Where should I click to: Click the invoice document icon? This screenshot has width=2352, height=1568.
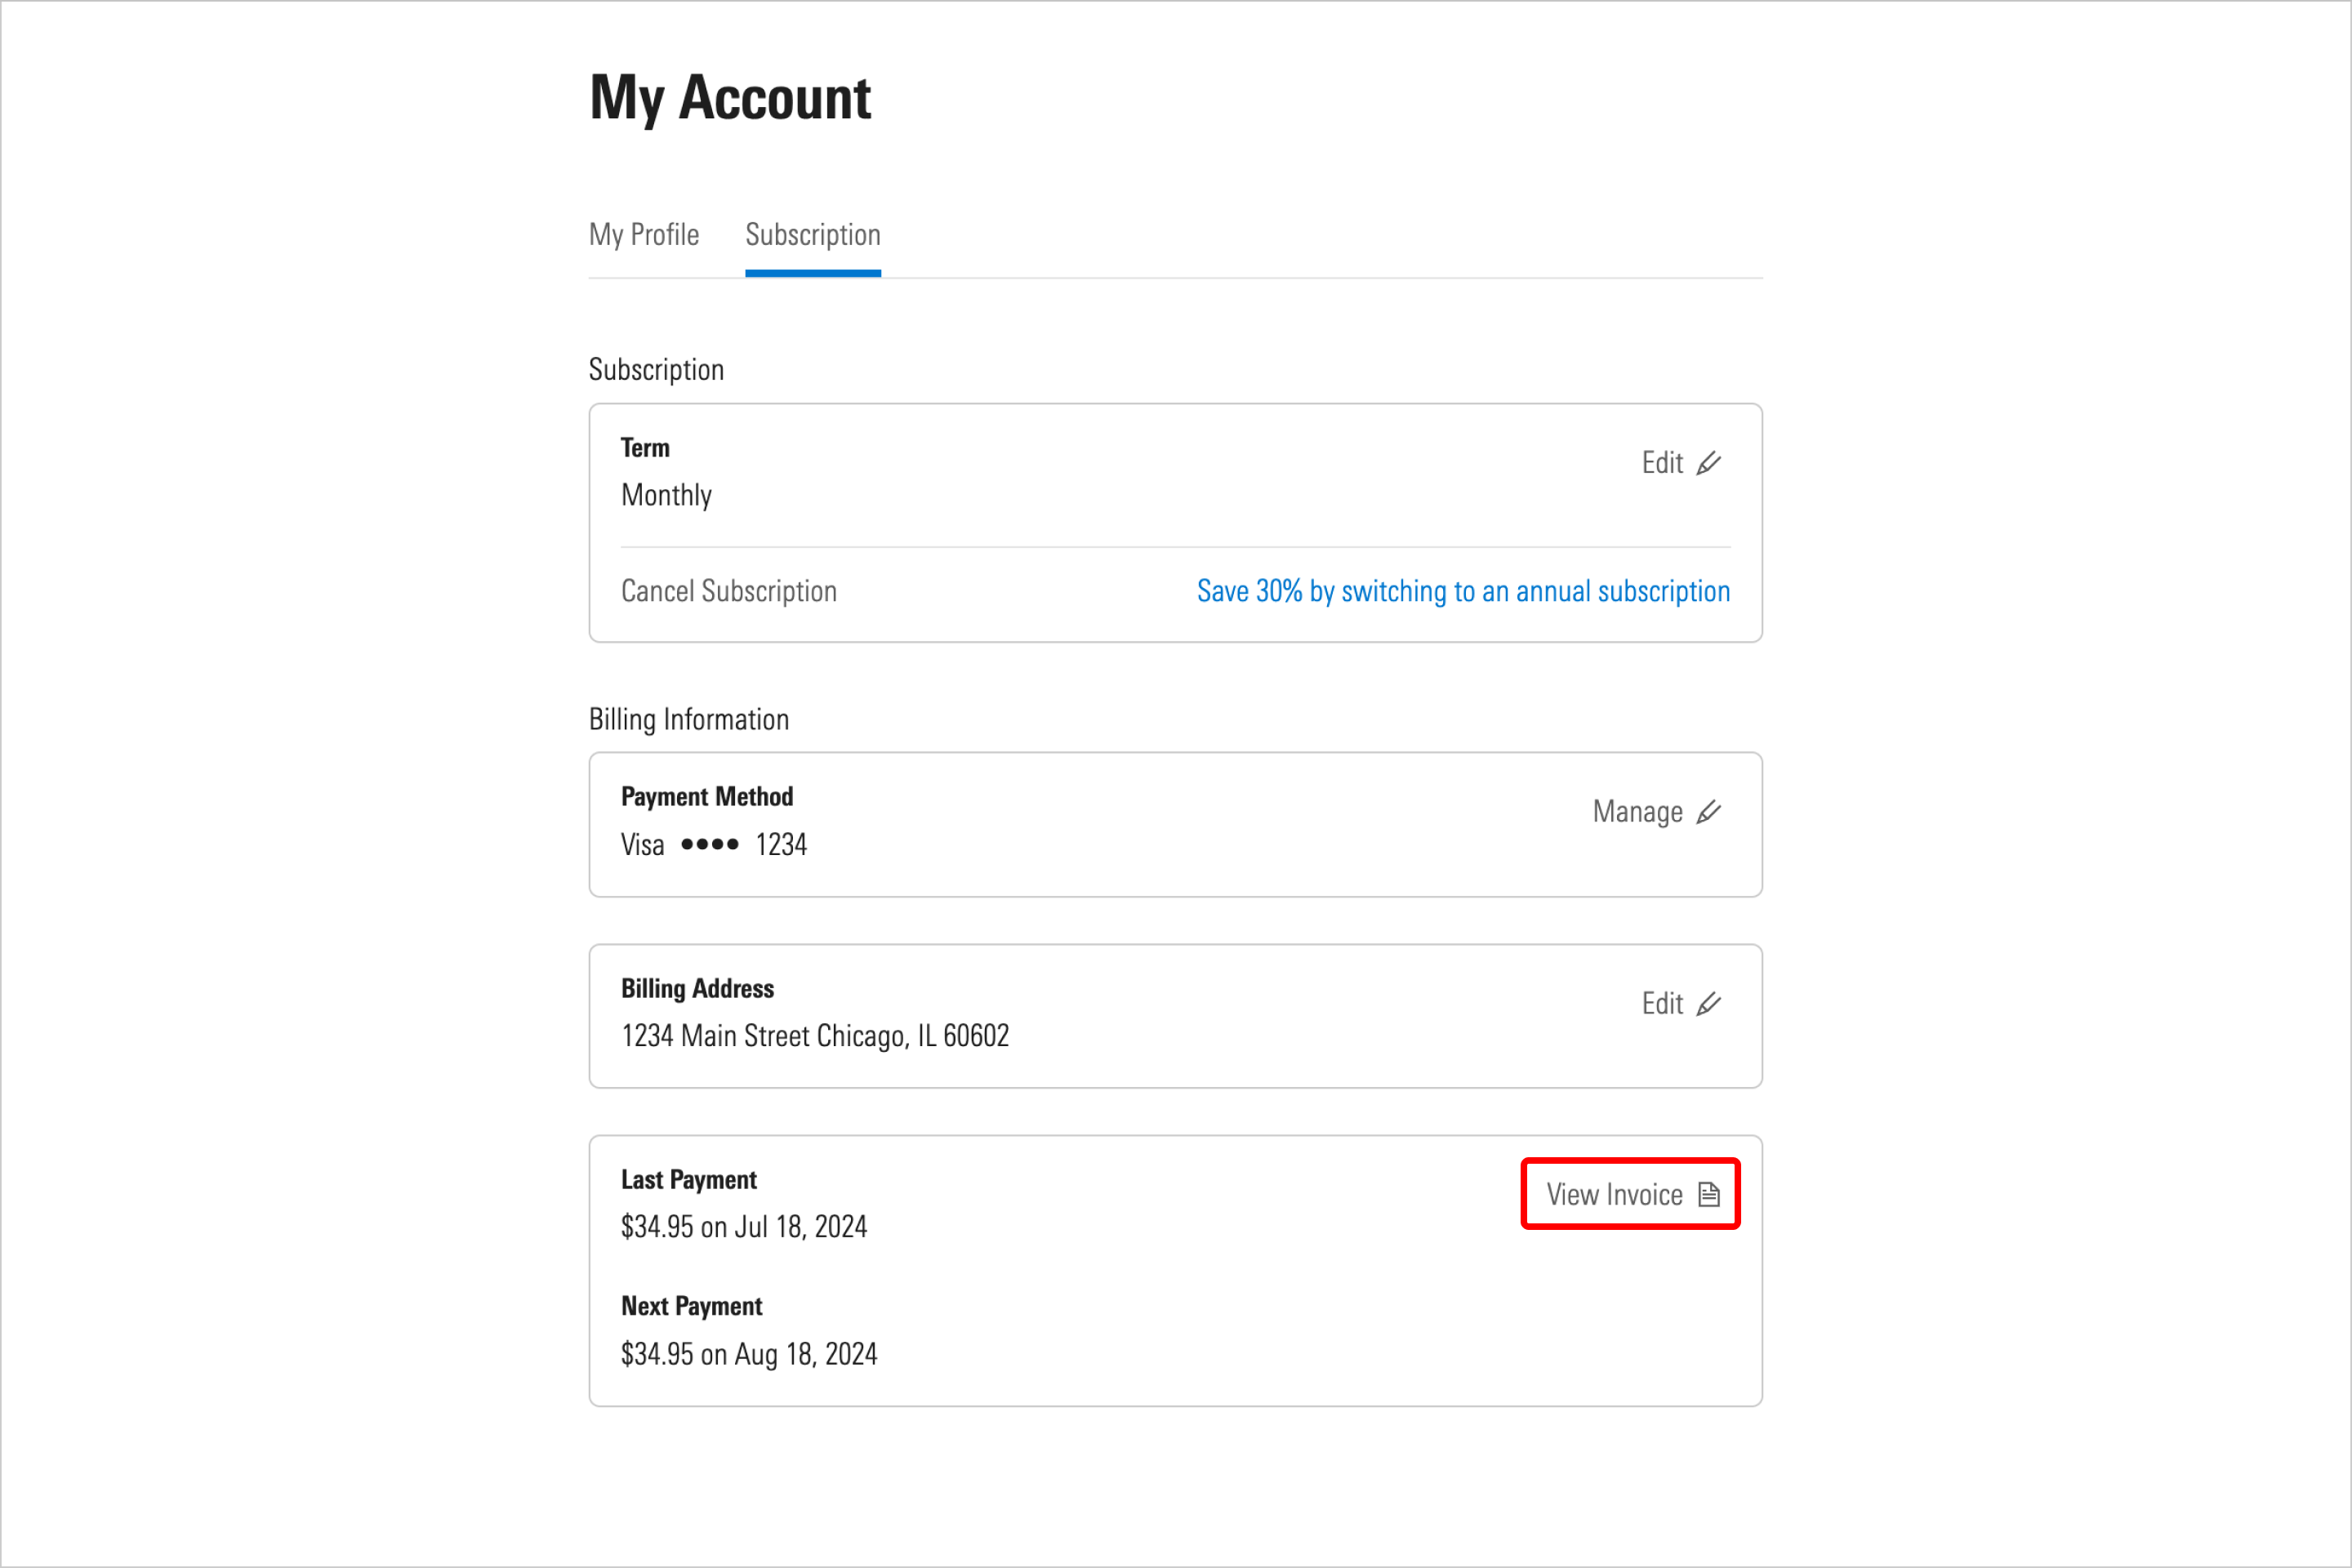tap(1709, 1194)
